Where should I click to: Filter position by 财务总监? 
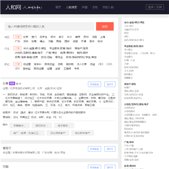coord(50,64)
